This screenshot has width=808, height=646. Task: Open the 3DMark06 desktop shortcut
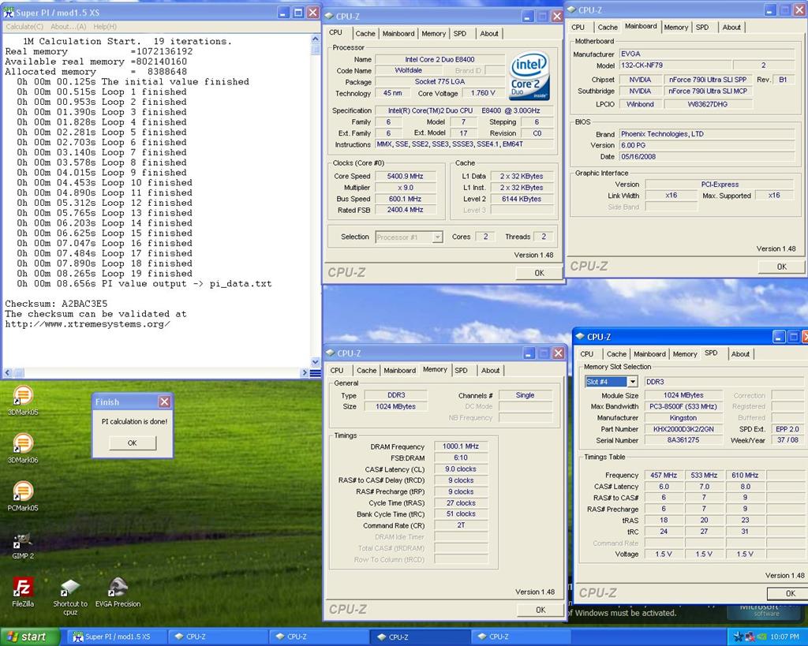pyautogui.click(x=23, y=448)
